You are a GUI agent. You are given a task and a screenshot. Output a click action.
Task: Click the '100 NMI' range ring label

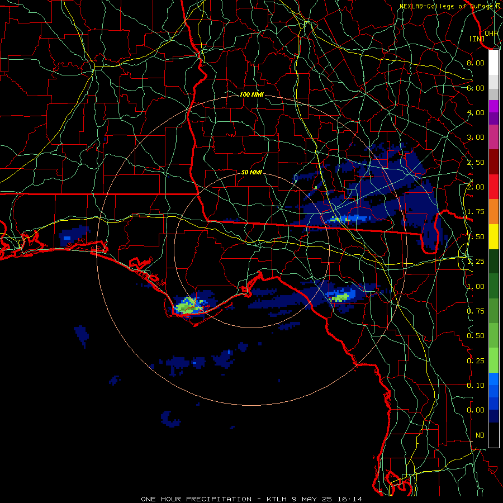tap(251, 94)
